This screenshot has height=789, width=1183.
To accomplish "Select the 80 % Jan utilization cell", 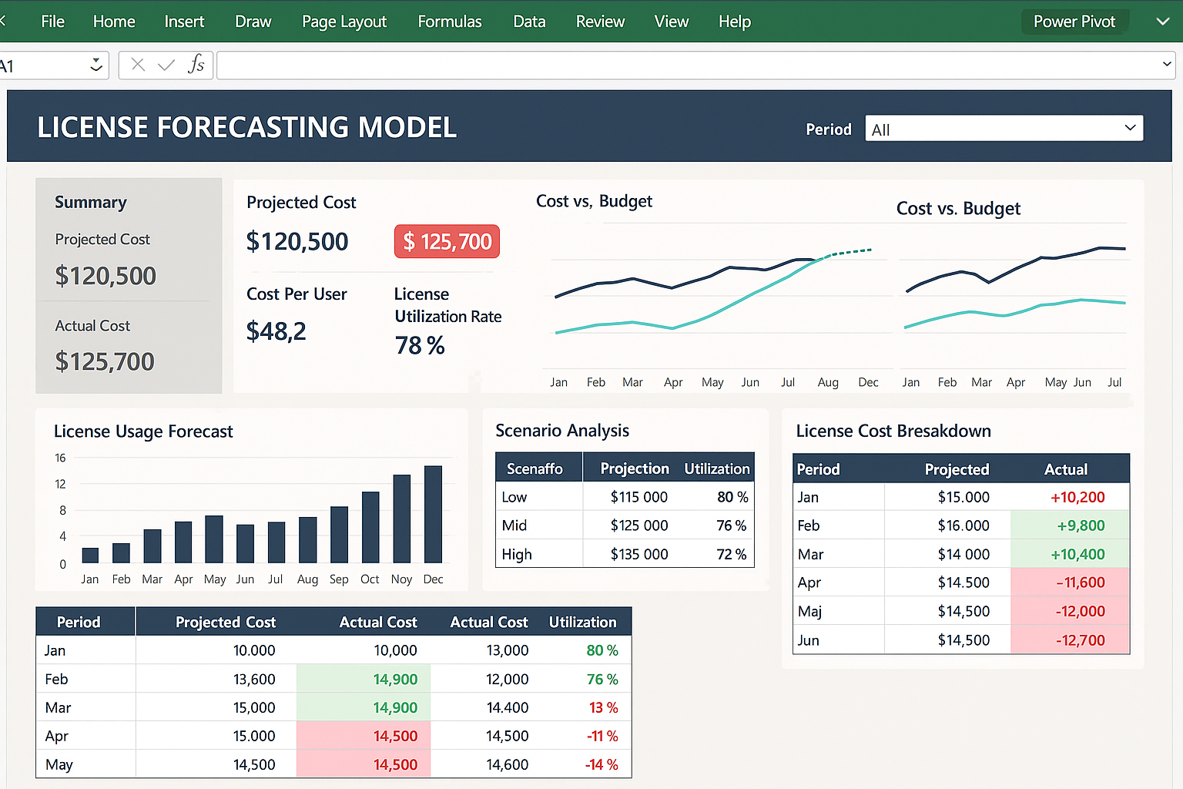I will (x=602, y=650).
